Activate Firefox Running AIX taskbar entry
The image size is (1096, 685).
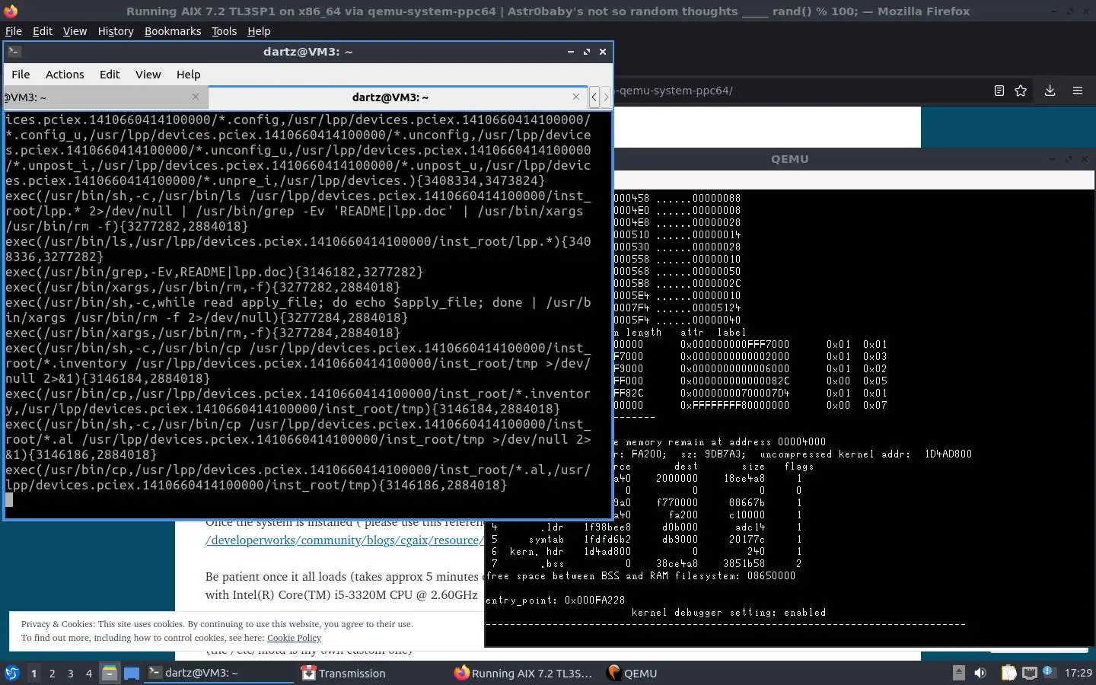(524, 673)
